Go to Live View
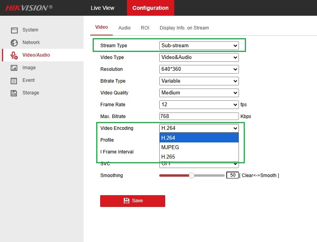 pos(102,7)
